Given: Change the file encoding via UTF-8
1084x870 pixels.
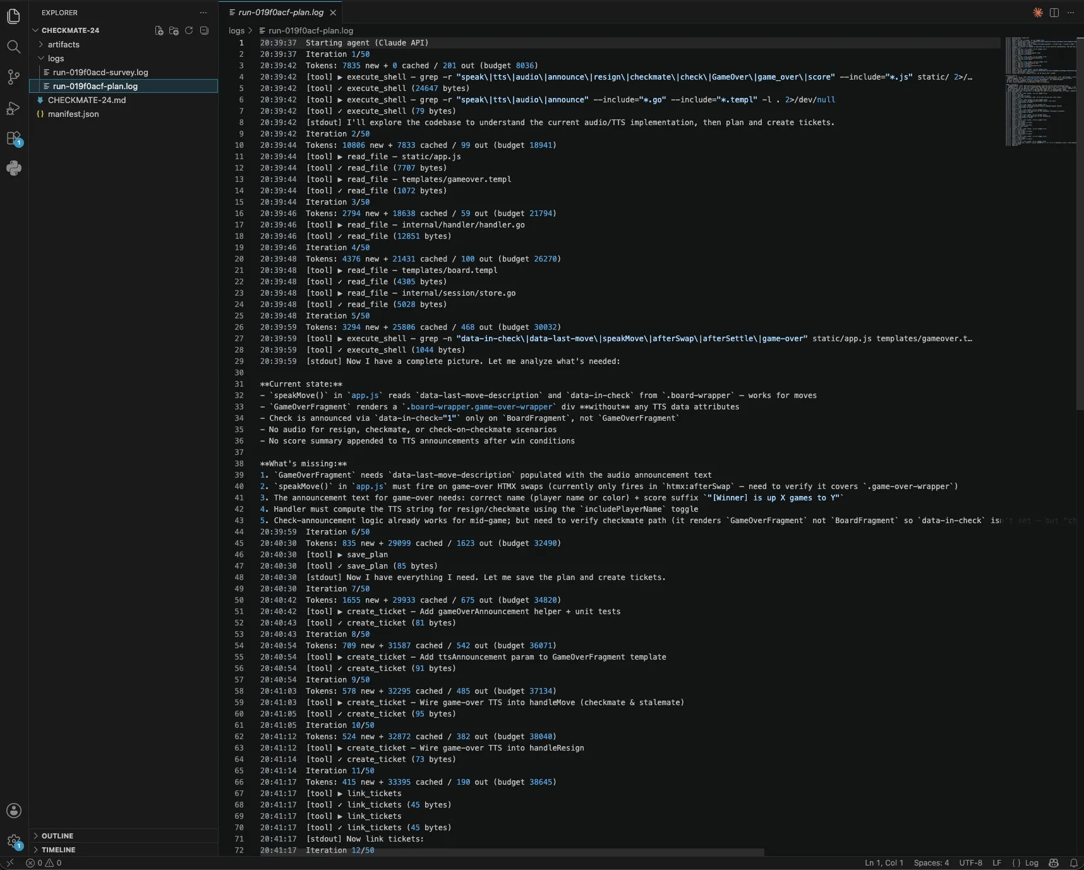Looking at the screenshot, I should pyautogui.click(x=971, y=863).
